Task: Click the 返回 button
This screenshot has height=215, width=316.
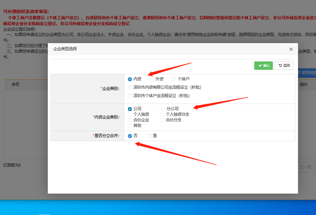Action: coord(283,65)
